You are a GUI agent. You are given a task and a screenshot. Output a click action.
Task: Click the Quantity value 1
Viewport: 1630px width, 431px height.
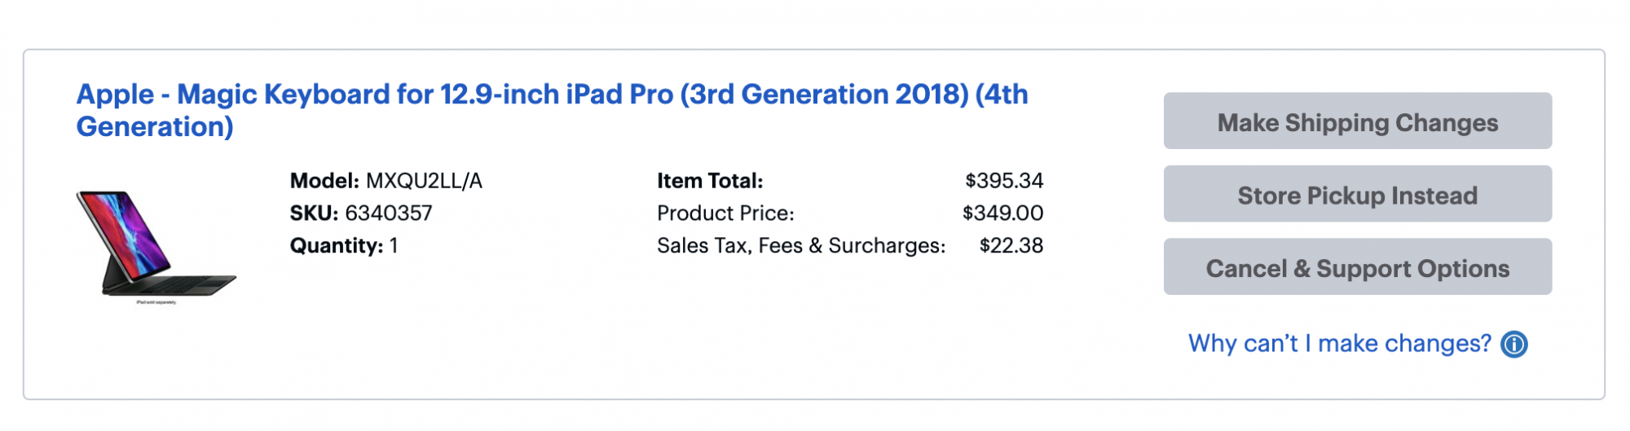click(394, 246)
